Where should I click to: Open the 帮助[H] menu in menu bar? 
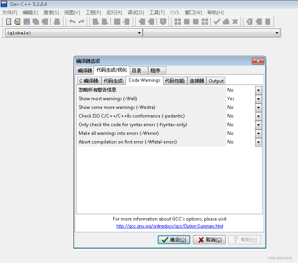(215, 13)
